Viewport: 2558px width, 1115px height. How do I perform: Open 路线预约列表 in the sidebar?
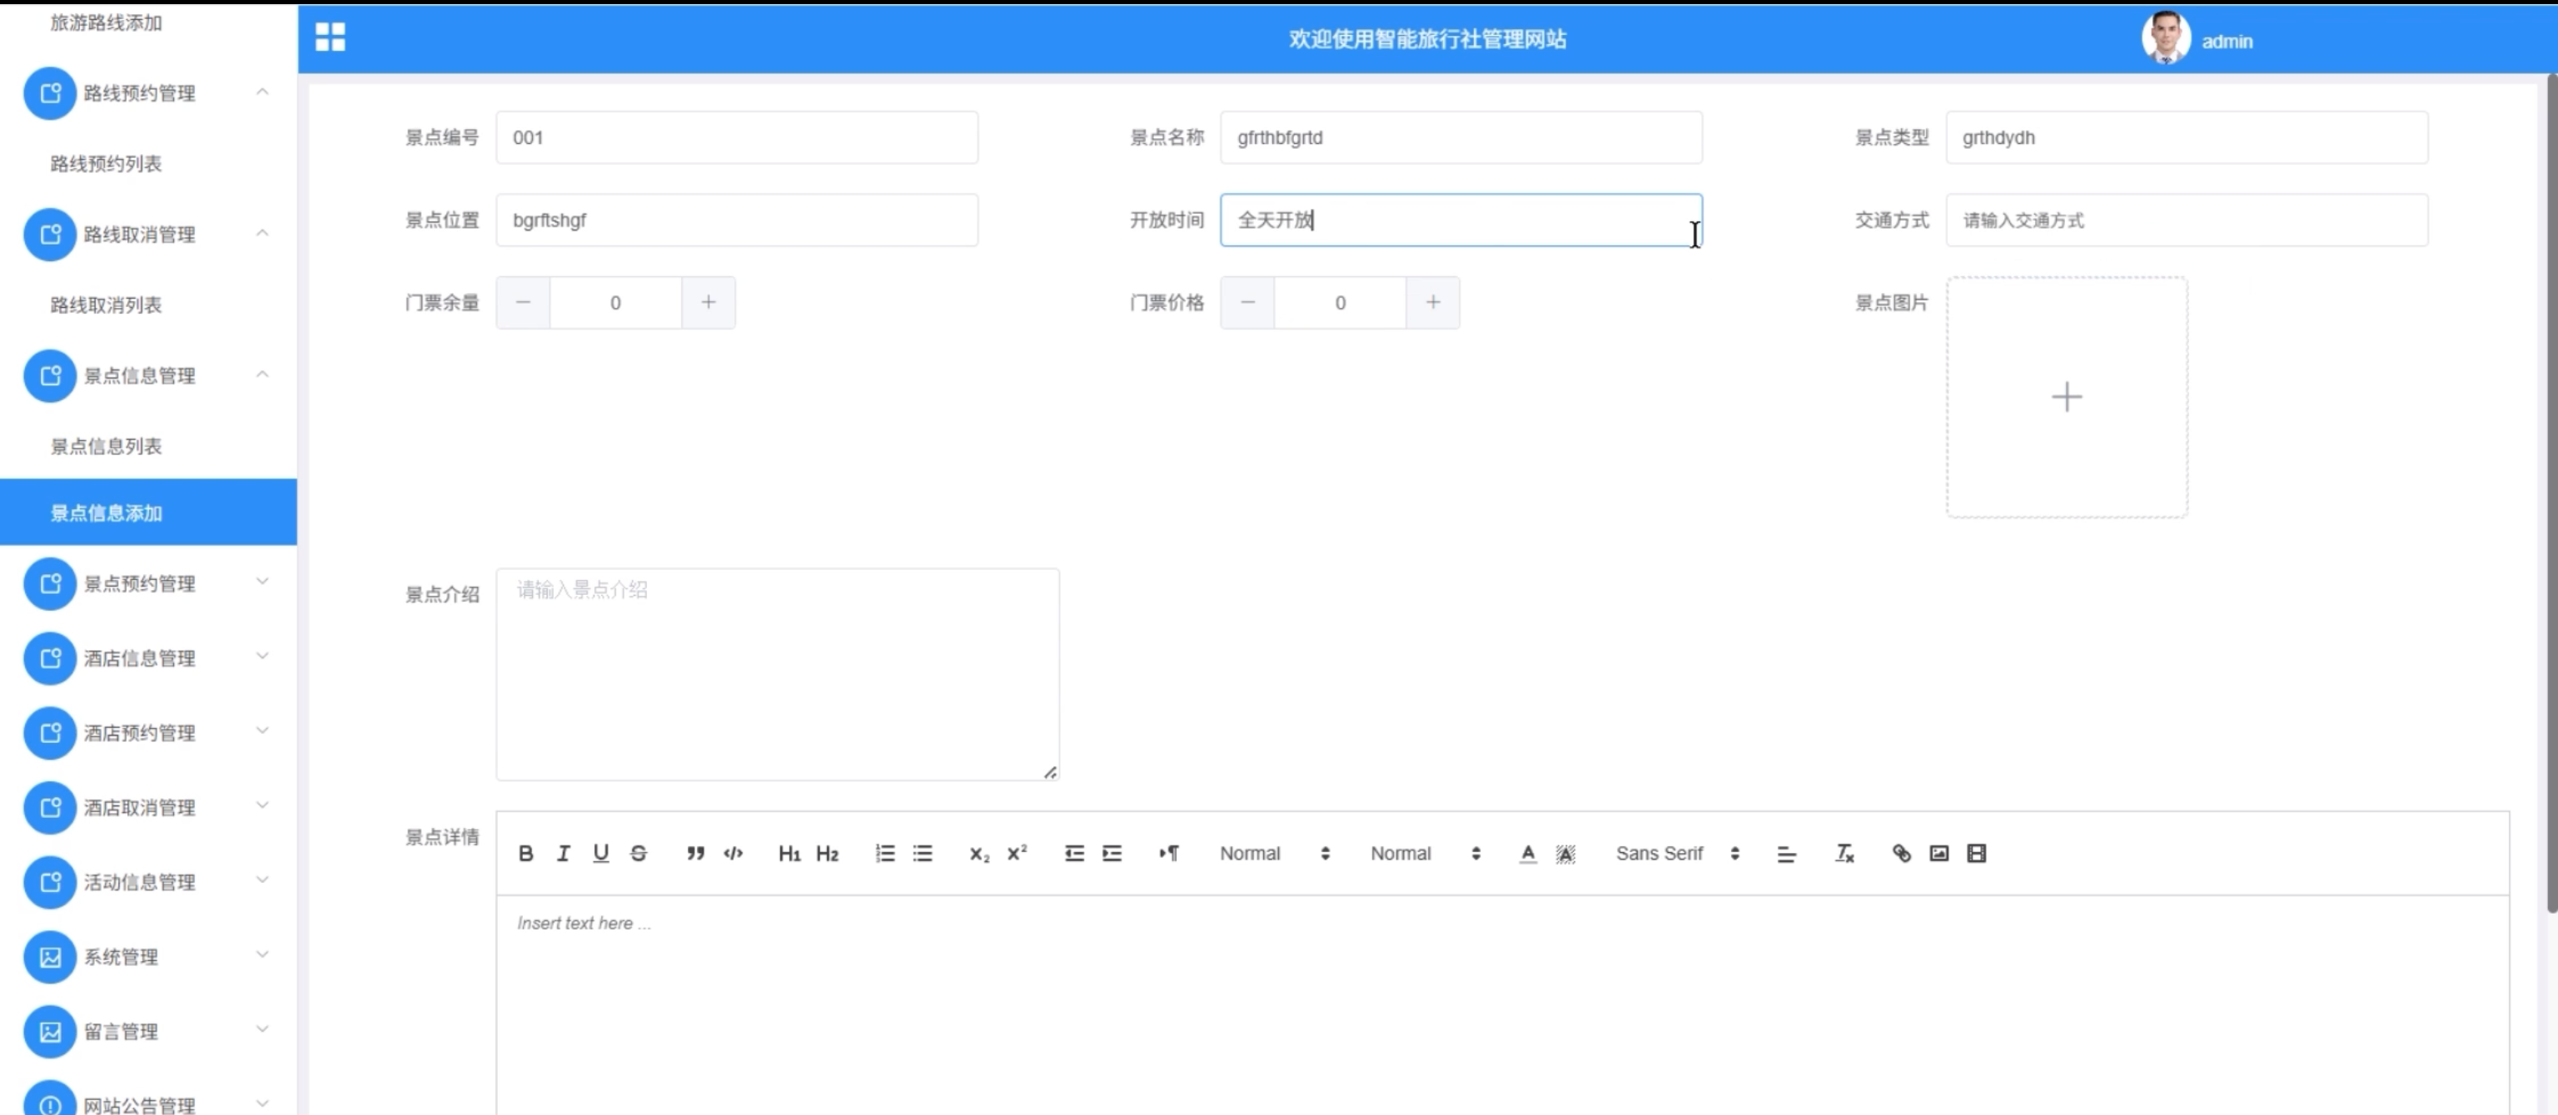coord(107,164)
